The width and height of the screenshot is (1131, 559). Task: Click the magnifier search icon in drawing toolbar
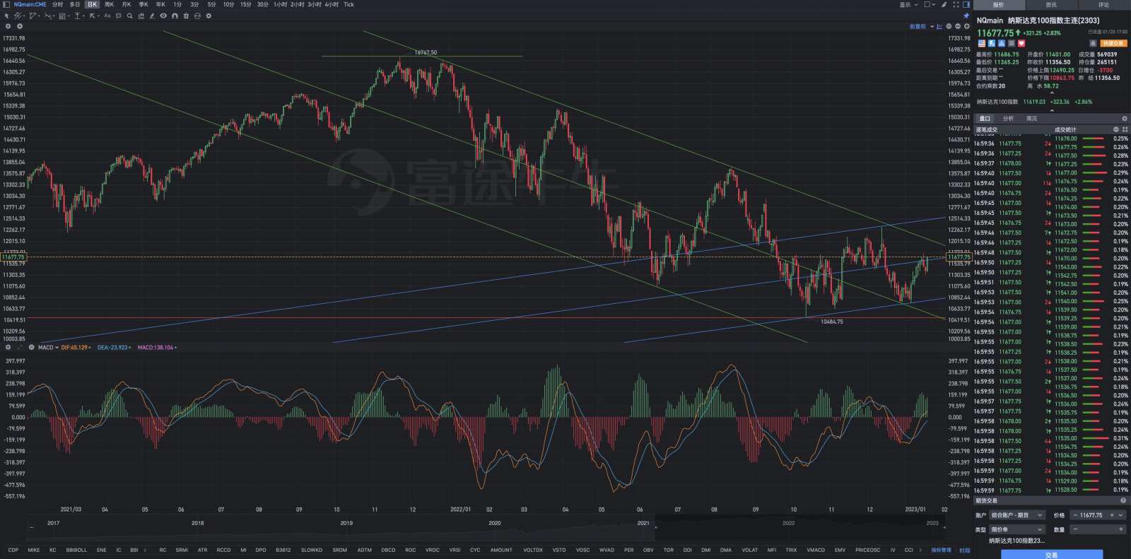[129, 16]
